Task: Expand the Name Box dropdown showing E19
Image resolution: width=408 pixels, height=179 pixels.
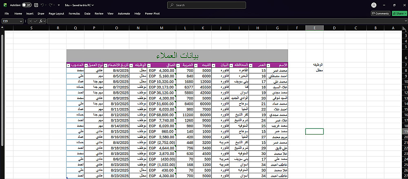Action: point(21,21)
